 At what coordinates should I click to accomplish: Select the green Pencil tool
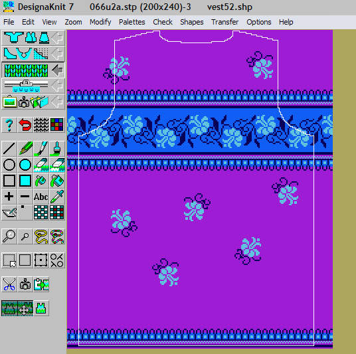(x=25, y=149)
